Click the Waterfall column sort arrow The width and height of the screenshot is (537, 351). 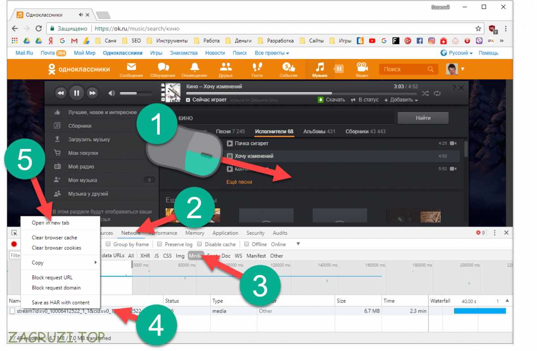click(507, 301)
